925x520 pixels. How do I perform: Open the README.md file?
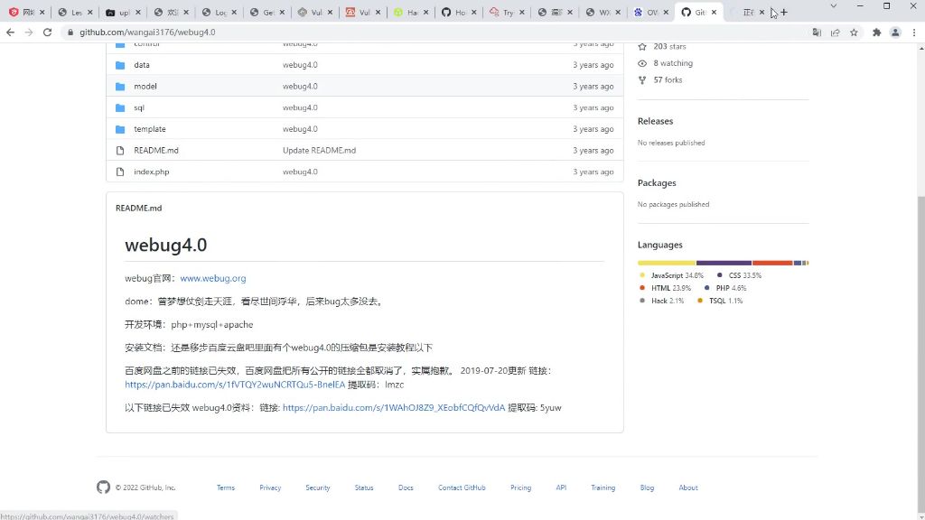click(x=155, y=151)
